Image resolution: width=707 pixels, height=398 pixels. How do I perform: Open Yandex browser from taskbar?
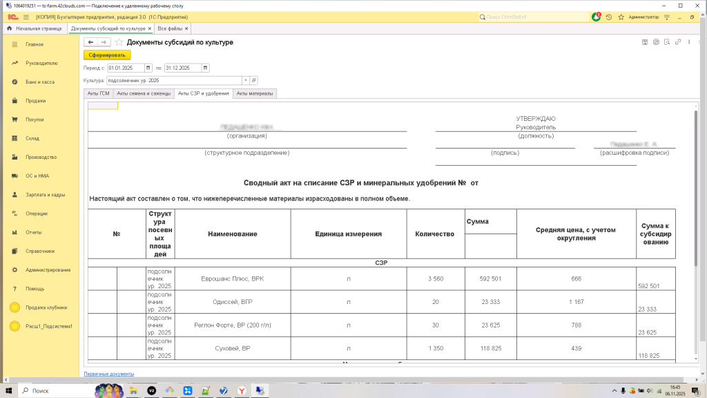(x=242, y=391)
